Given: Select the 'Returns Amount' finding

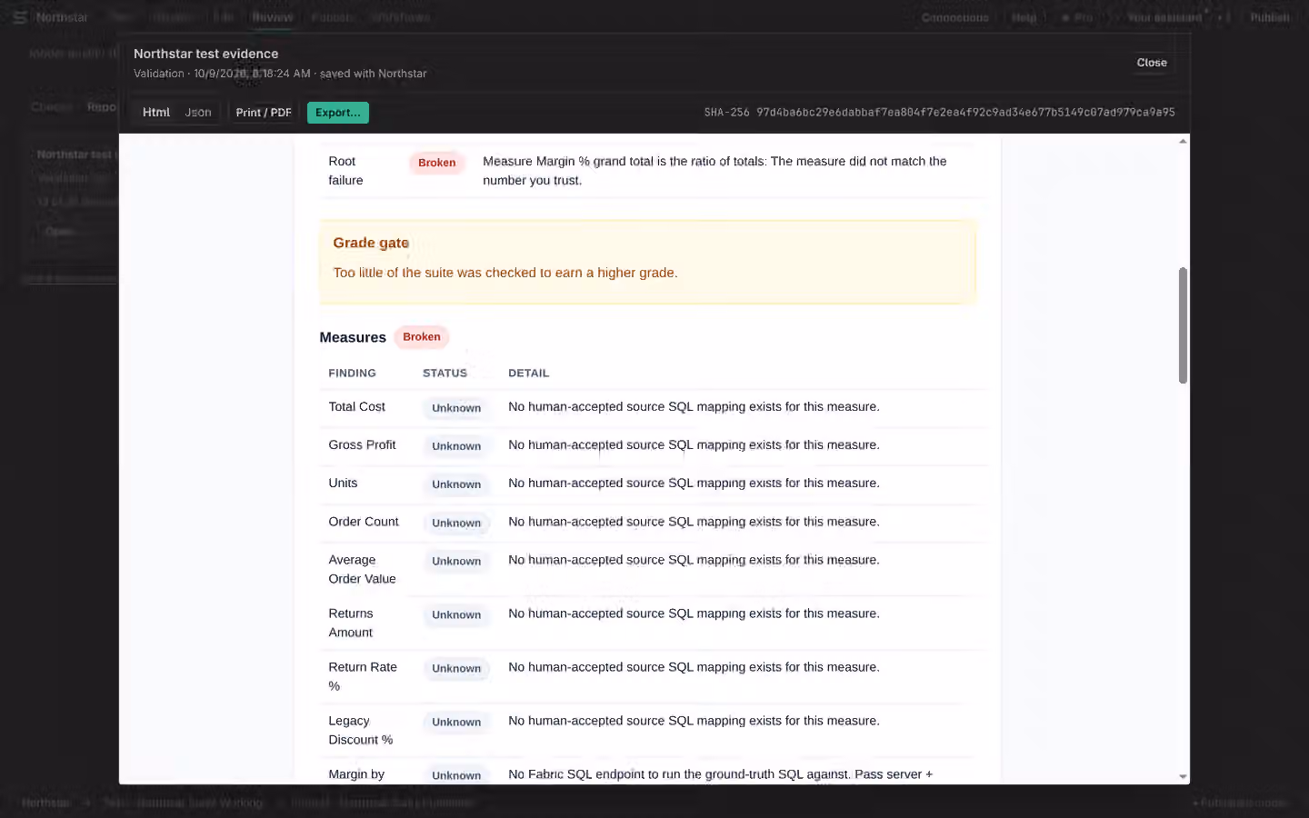Looking at the screenshot, I should tap(351, 623).
